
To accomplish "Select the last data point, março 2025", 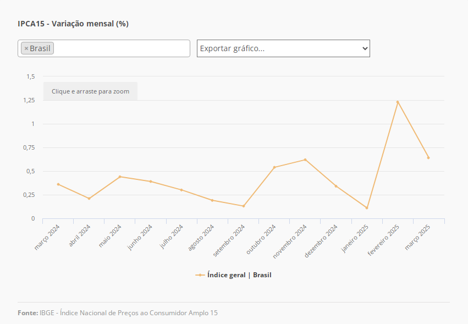I will click(x=428, y=158).
